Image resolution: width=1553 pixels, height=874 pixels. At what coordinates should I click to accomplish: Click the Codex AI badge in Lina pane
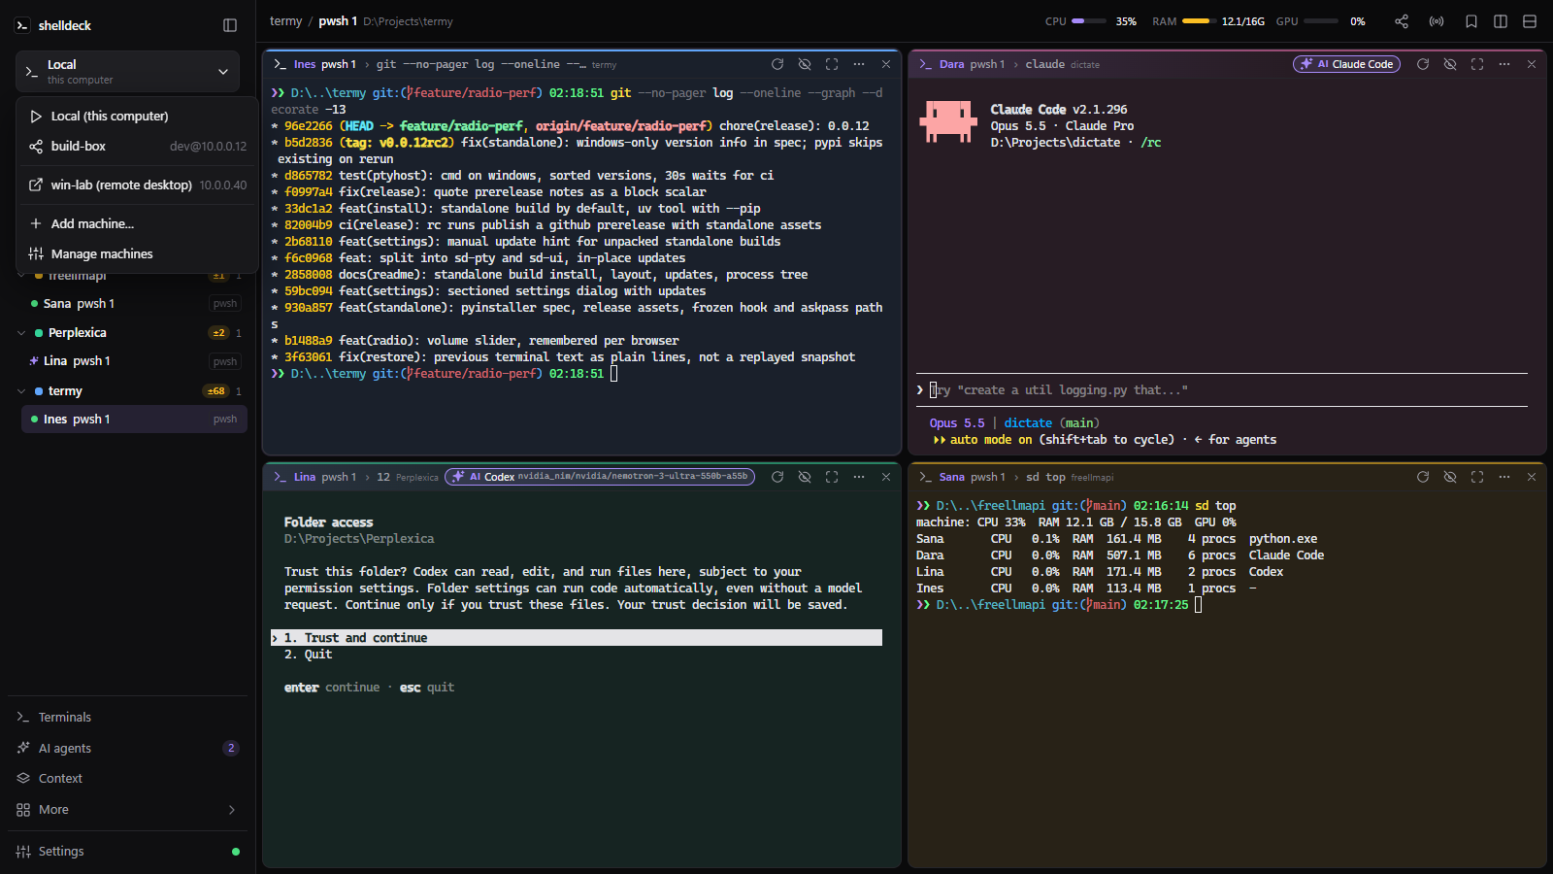click(600, 477)
